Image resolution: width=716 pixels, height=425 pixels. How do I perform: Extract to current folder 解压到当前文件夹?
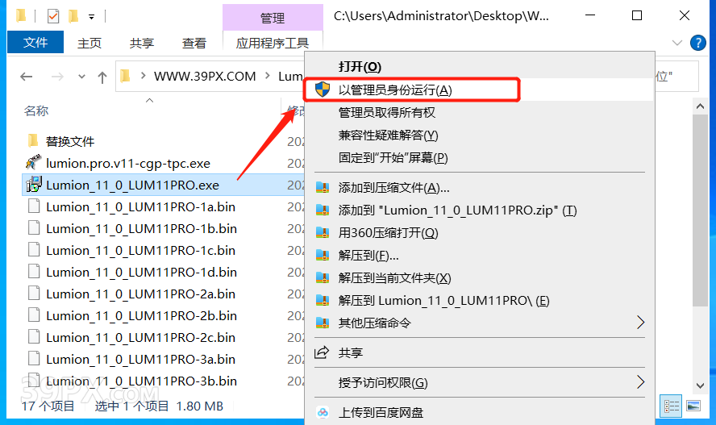coord(394,278)
